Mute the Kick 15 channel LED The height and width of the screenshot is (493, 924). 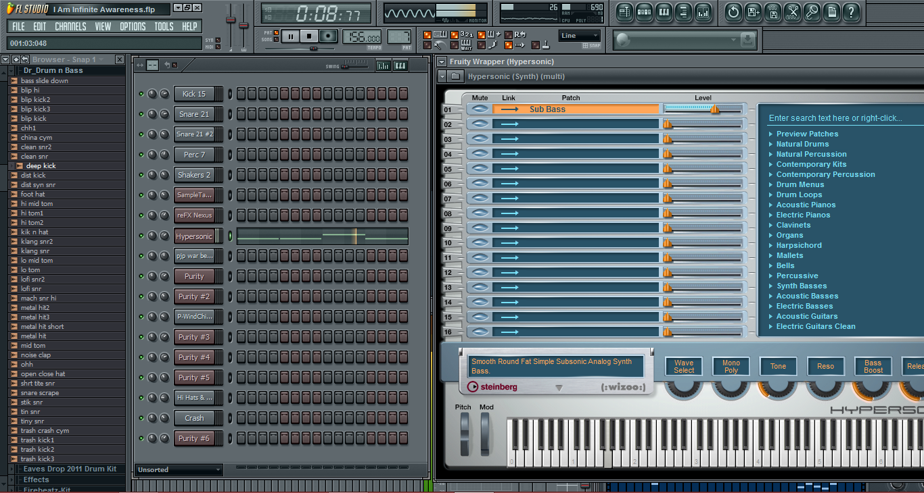(141, 94)
